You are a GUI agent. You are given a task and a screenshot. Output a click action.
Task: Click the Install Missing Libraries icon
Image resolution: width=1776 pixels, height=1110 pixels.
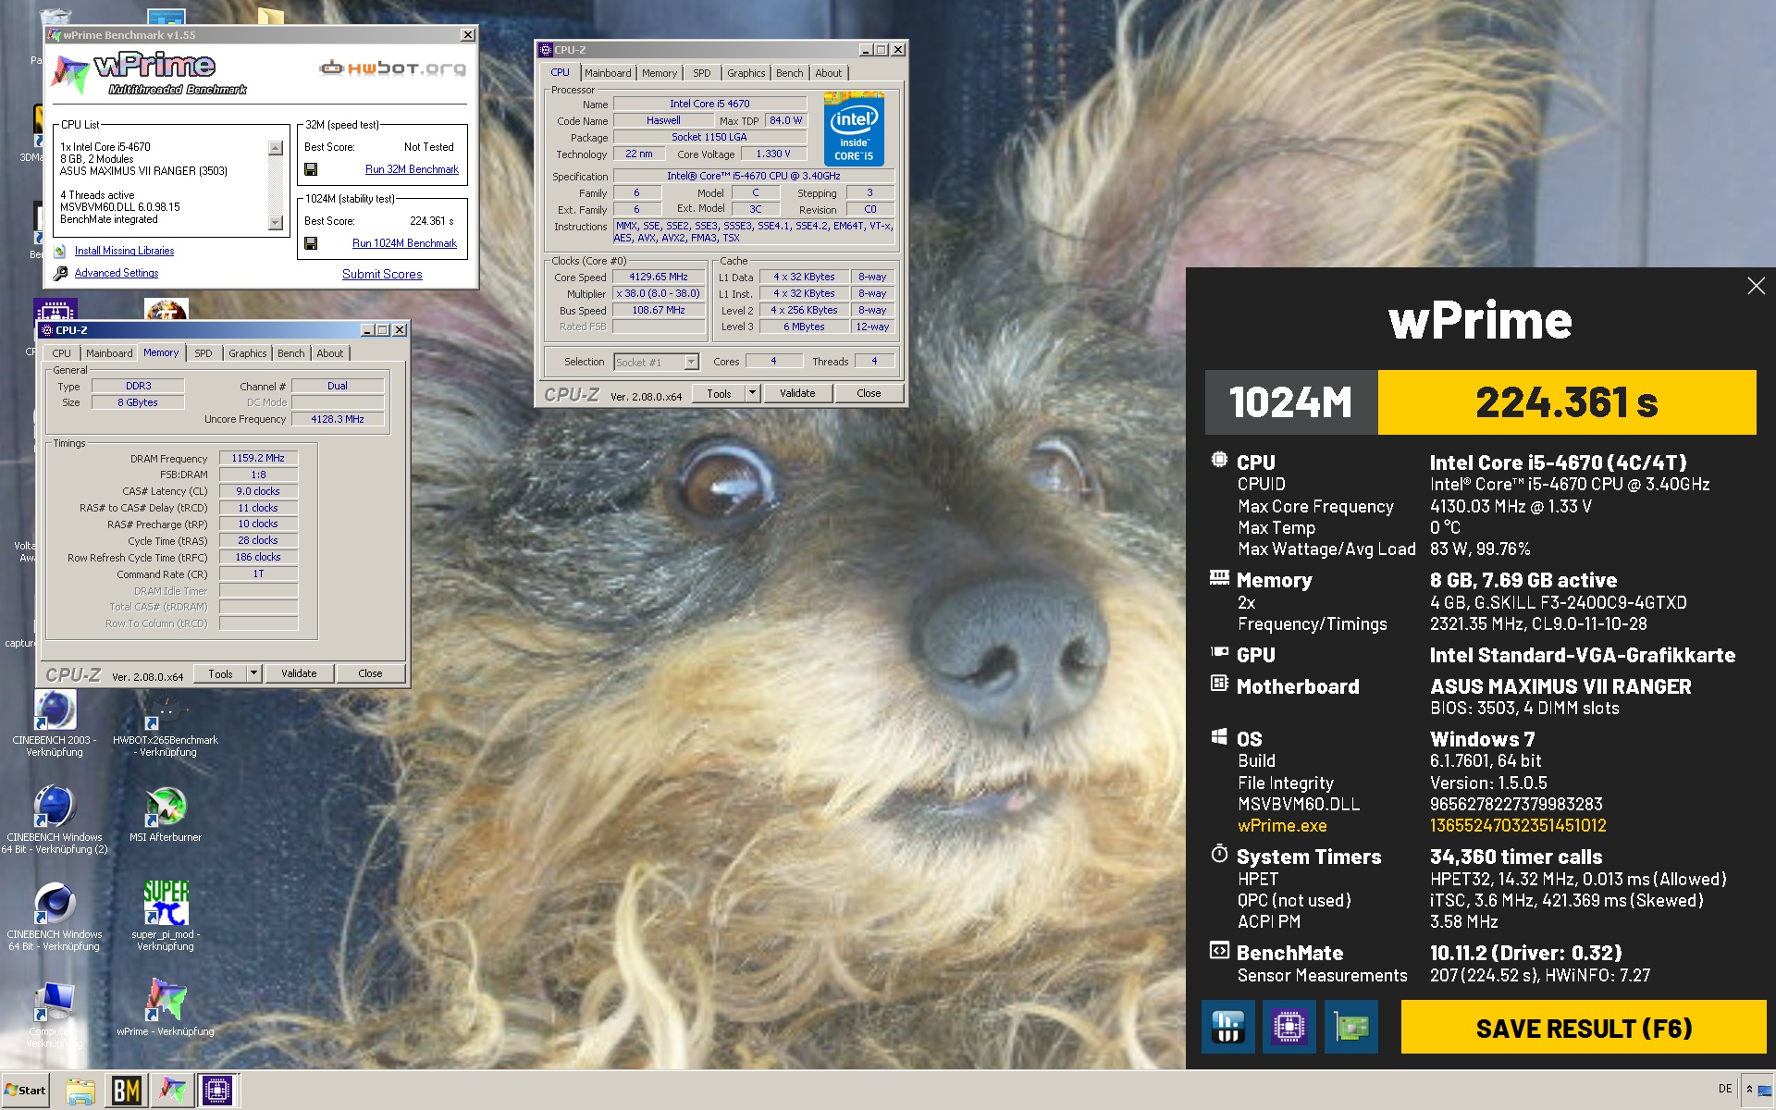(60, 251)
